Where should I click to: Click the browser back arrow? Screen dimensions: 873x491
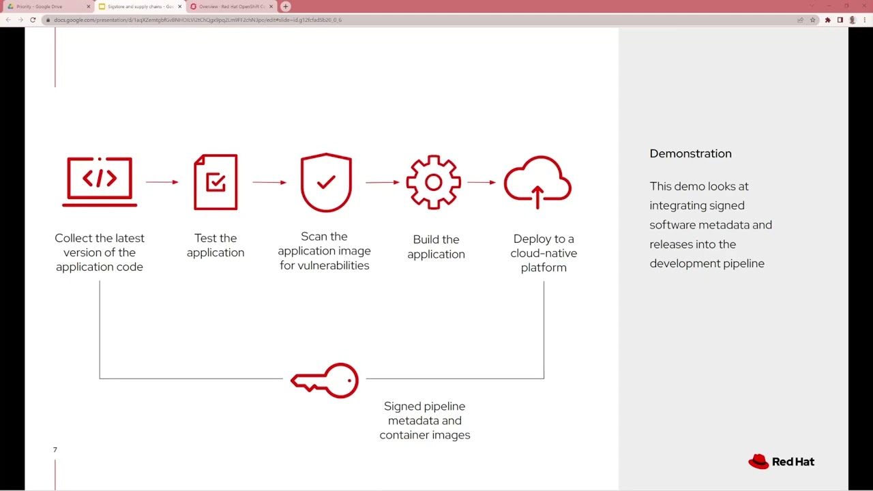tap(8, 20)
